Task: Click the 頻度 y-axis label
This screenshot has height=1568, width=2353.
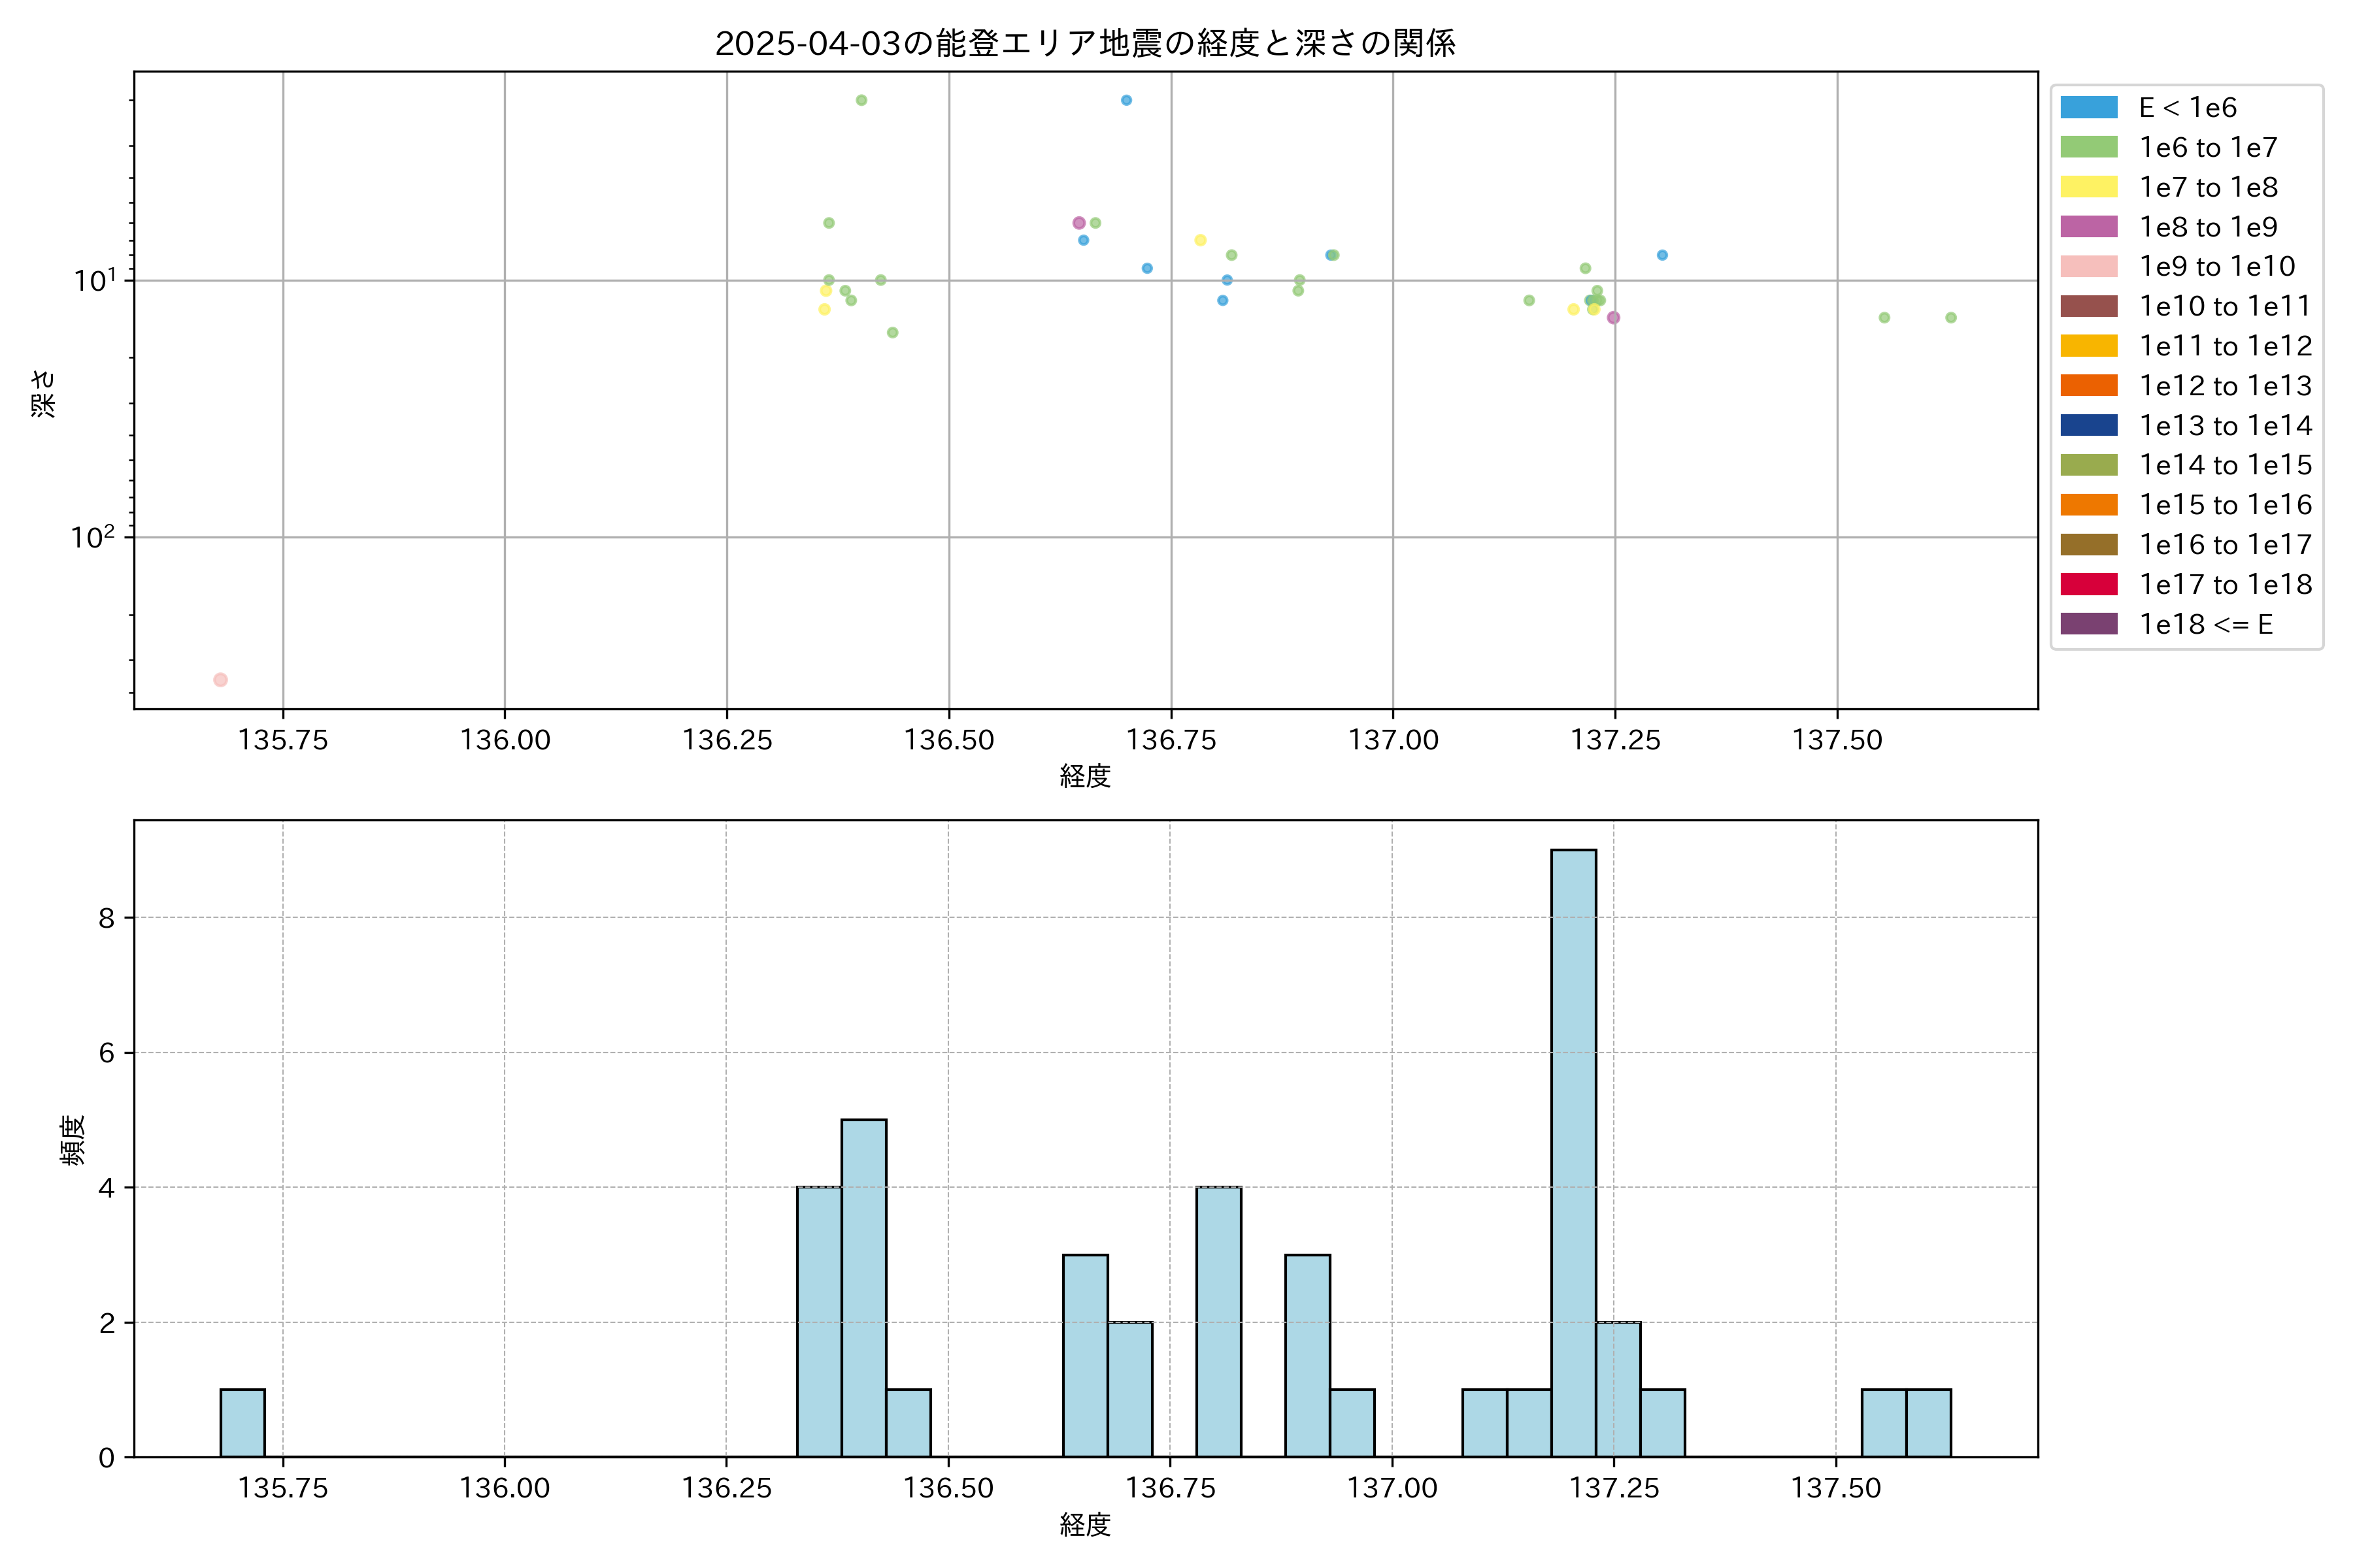Action: click(72, 1140)
